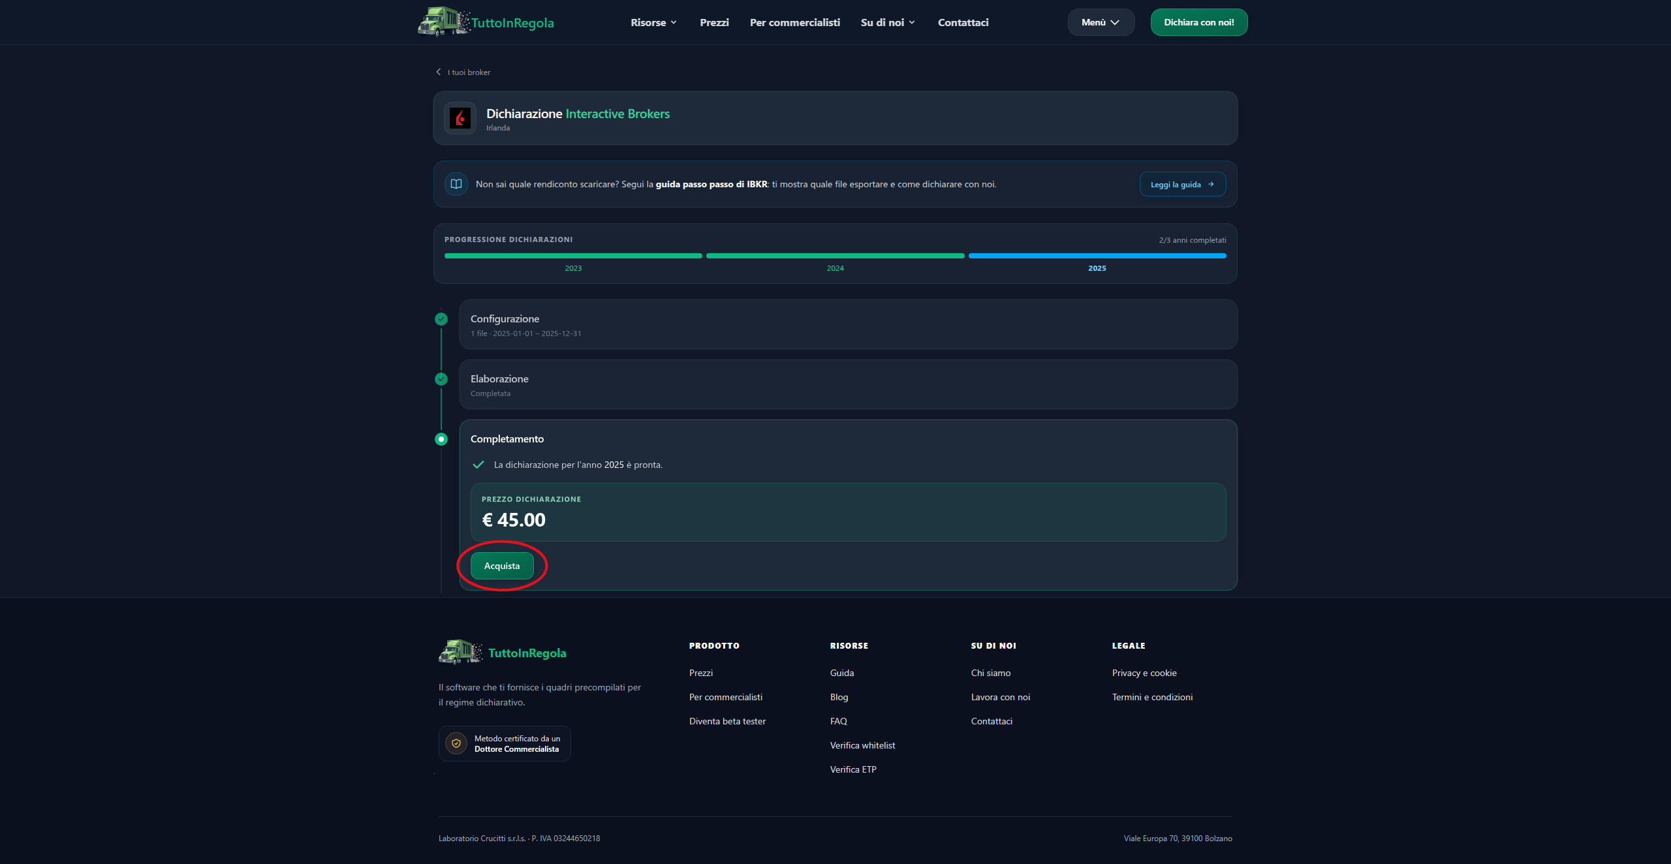Open Prezzi in the top navigation

[714, 22]
